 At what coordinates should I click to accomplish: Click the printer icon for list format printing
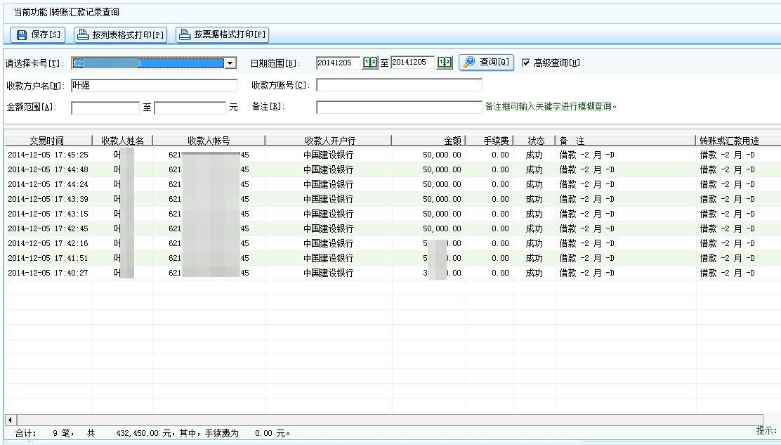coord(83,34)
